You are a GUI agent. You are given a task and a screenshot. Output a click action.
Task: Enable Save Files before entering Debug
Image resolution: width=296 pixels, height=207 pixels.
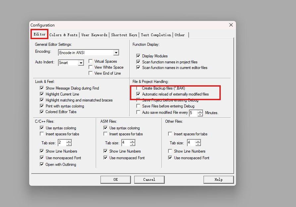[x=138, y=106]
